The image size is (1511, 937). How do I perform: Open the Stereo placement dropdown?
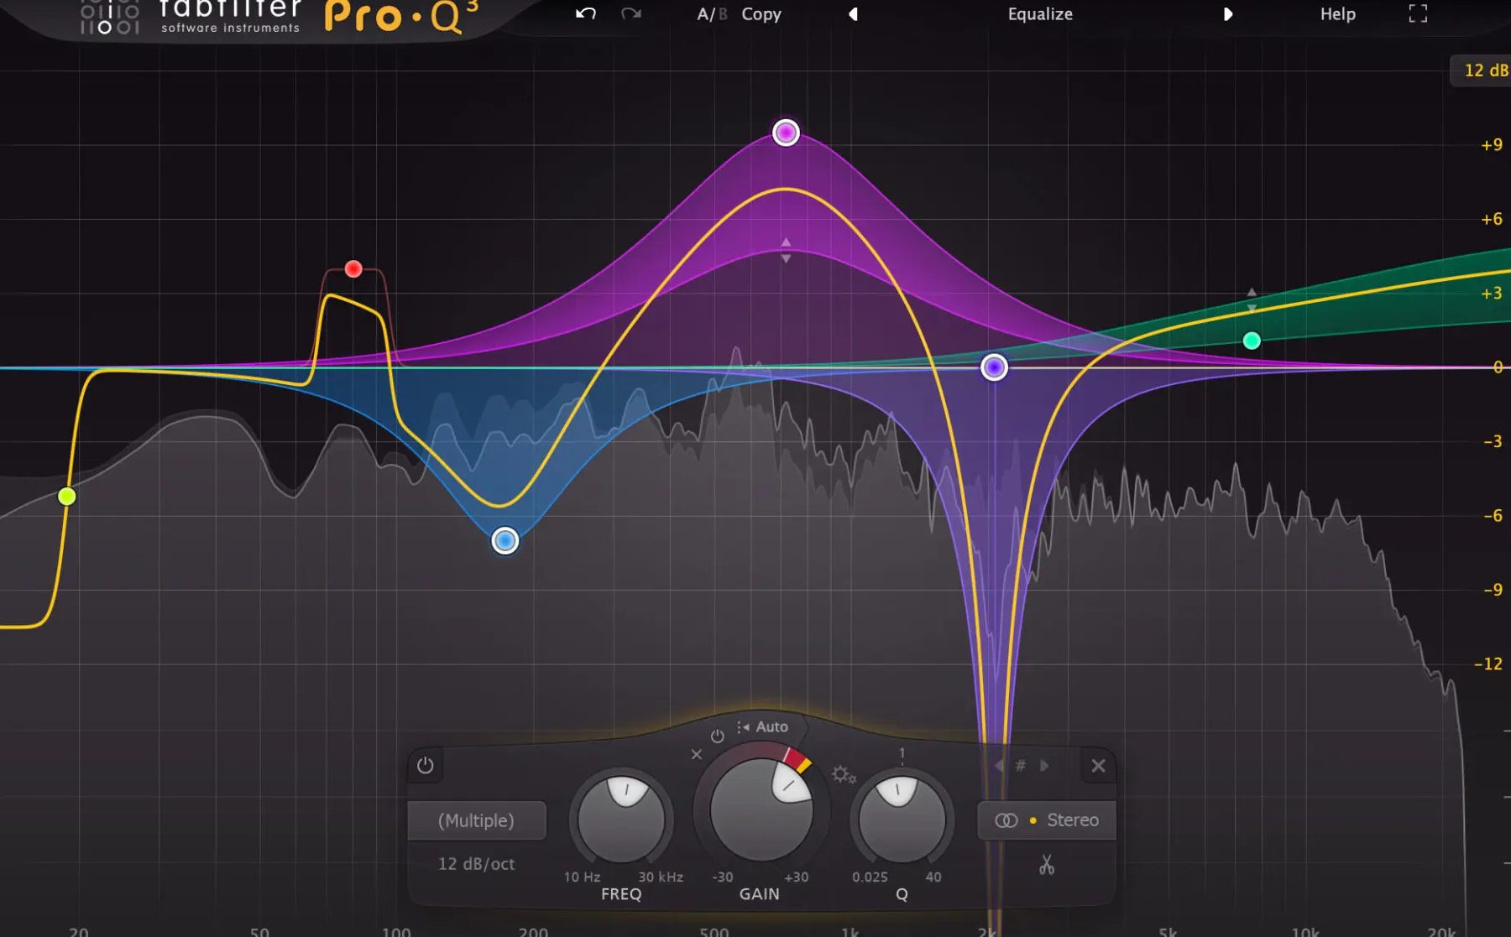[1047, 820]
